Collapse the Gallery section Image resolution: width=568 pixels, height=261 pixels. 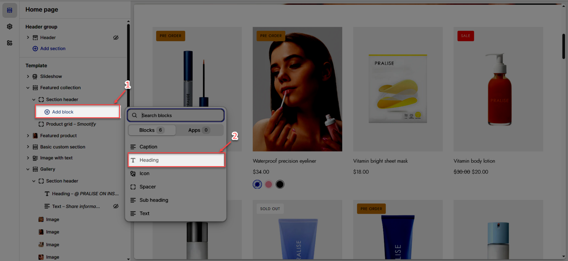click(28, 169)
